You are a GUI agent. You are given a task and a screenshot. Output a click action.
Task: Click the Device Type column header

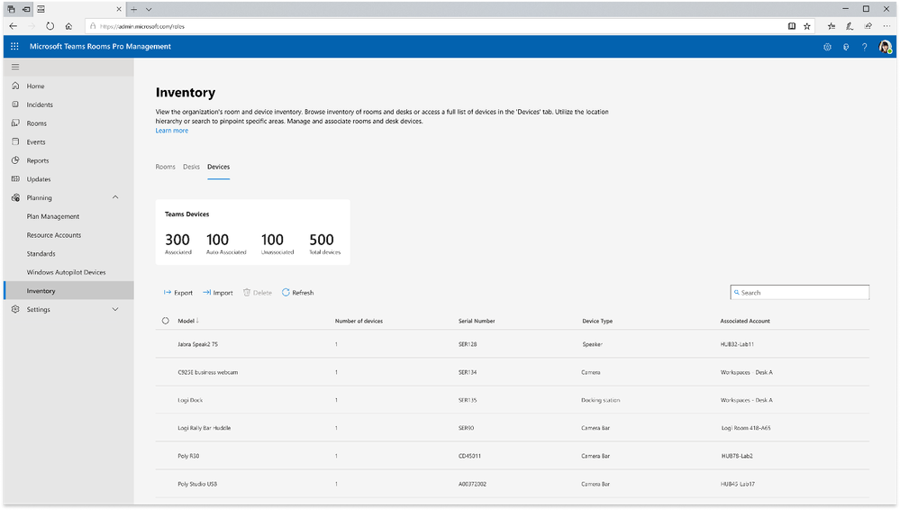(x=597, y=321)
